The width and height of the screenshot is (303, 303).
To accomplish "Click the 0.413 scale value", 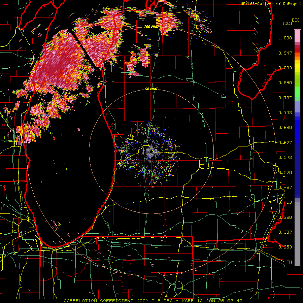I will [285, 202].
